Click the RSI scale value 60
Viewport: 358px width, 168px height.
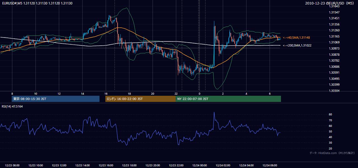point(331,126)
